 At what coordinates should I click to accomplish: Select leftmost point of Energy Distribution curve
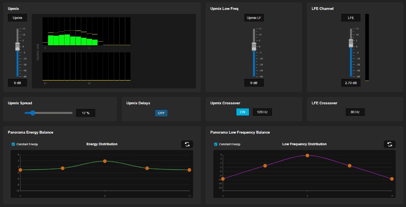click(20, 170)
